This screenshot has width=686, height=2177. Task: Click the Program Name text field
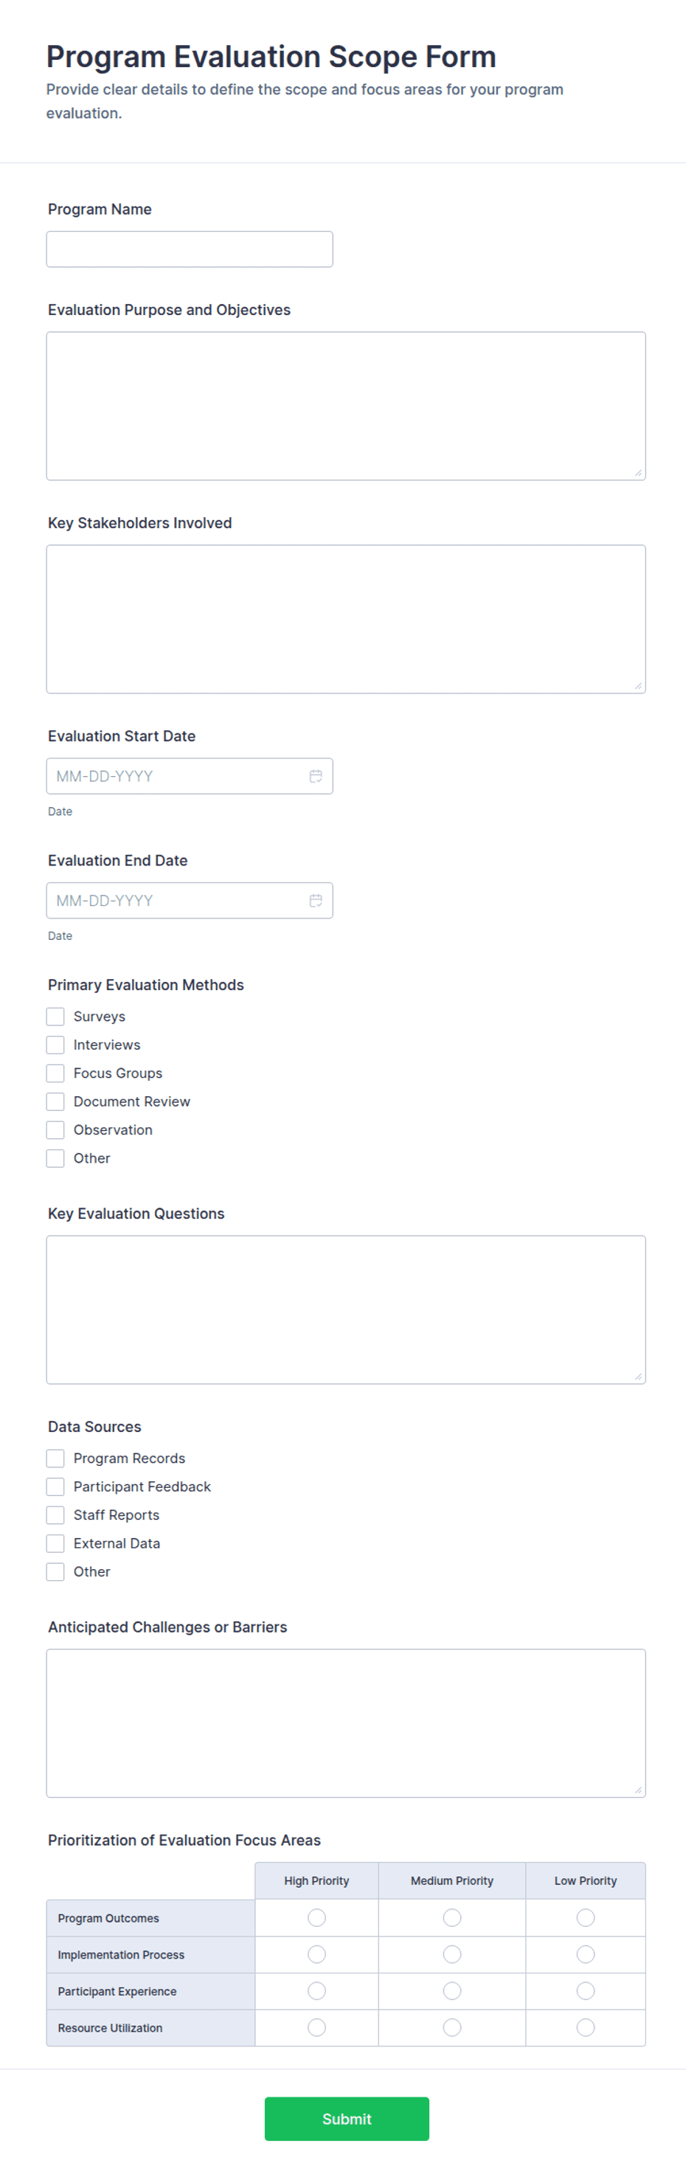click(x=190, y=249)
